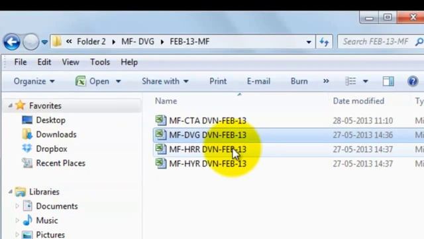The height and width of the screenshot is (239, 424).
Task: Open the Tools menu
Action: pos(100,62)
